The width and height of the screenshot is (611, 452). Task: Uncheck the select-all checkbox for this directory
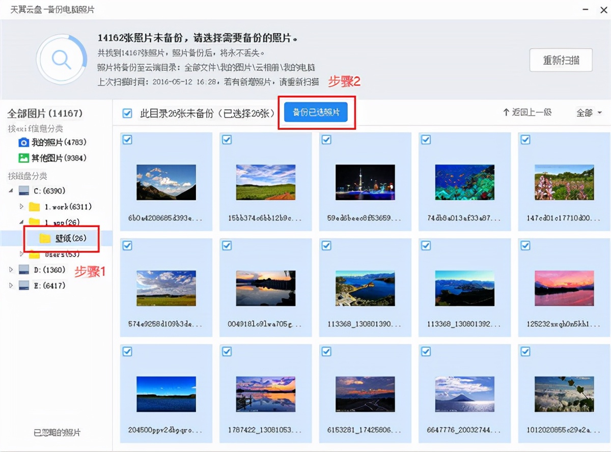[x=127, y=113]
